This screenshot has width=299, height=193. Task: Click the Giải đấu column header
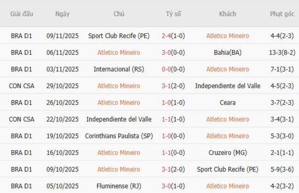tap(22, 14)
